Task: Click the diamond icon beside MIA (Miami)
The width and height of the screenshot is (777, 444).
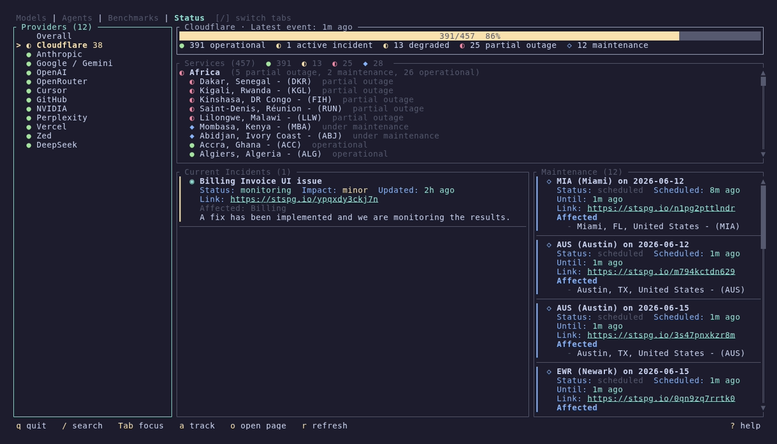Action: pos(549,181)
